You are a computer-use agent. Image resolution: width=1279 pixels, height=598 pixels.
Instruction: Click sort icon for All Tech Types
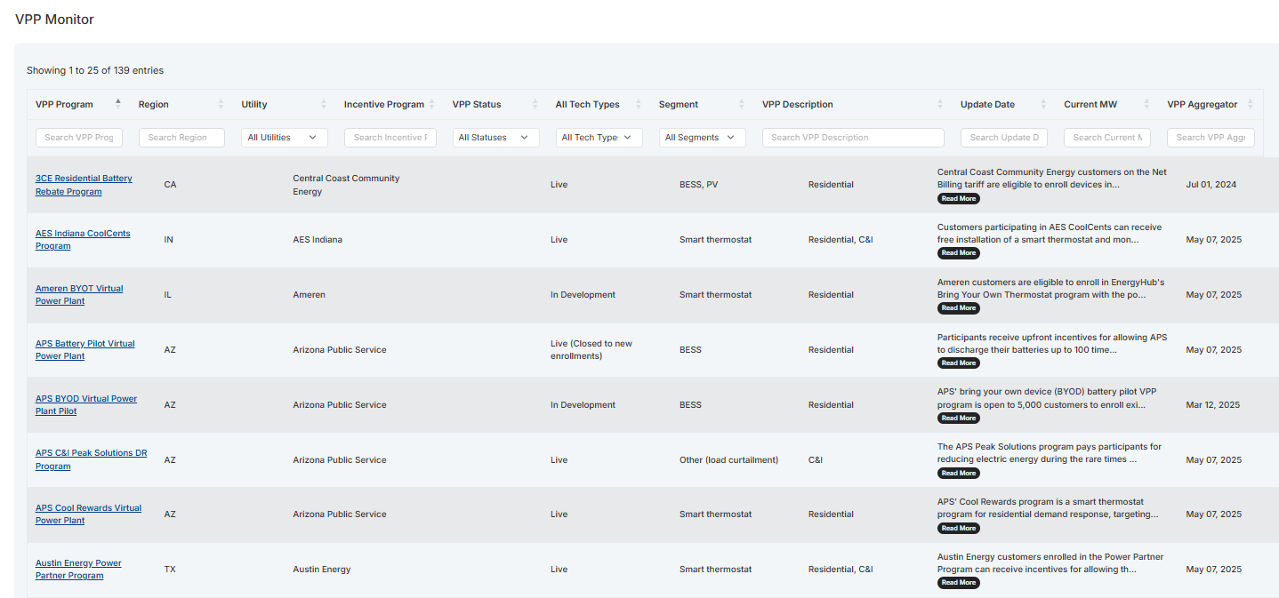pos(638,104)
